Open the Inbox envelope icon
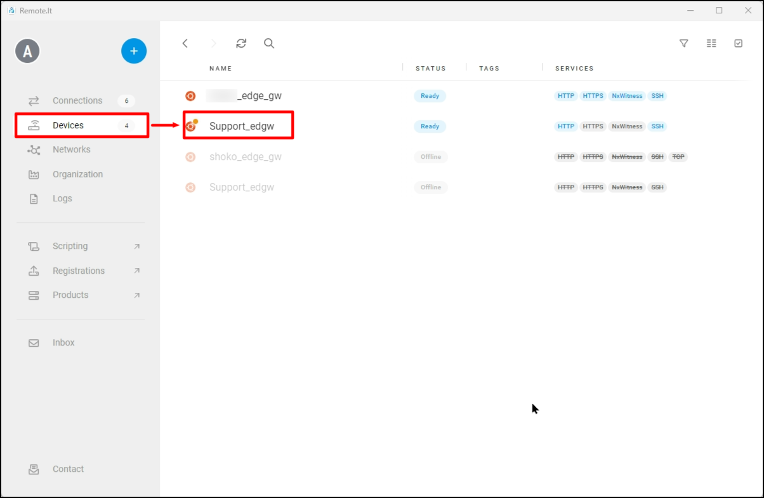 pos(33,342)
